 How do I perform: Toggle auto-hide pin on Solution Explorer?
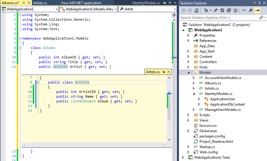point(259,3)
